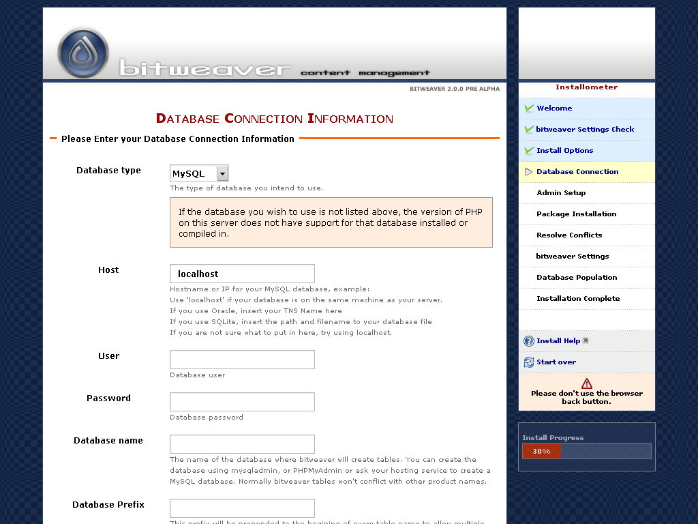The height and width of the screenshot is (524, 698).
Task: Click the 'If you use Oracle' hint line
Action: tap(256, 311)
